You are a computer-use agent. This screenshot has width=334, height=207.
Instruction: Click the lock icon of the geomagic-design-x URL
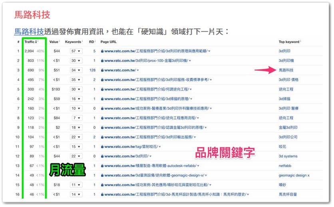[102, 175]
